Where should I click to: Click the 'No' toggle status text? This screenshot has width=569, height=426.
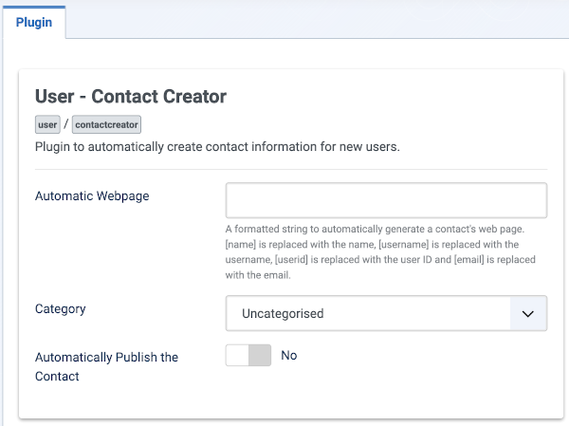[x=289, y=355]
